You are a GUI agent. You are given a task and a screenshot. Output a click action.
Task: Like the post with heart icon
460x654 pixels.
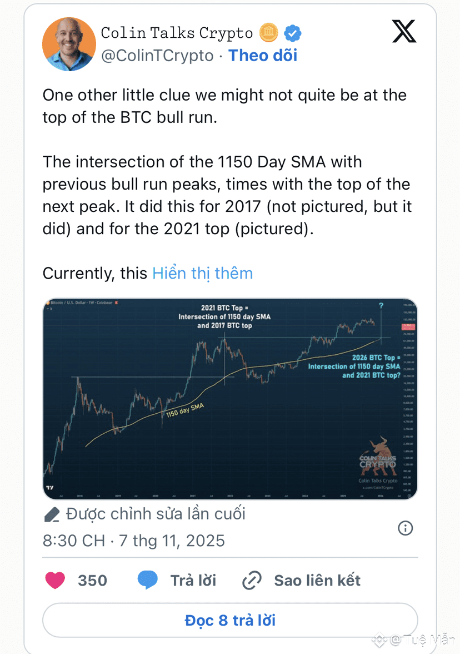click(55, 581)
